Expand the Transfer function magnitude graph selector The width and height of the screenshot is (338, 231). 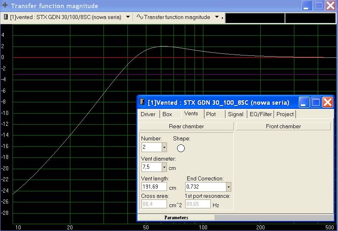(x=217, y=17)
